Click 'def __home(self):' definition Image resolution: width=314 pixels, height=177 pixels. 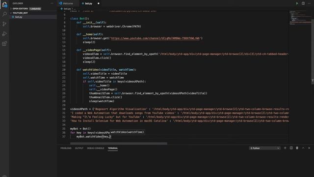tap(90, 34)
